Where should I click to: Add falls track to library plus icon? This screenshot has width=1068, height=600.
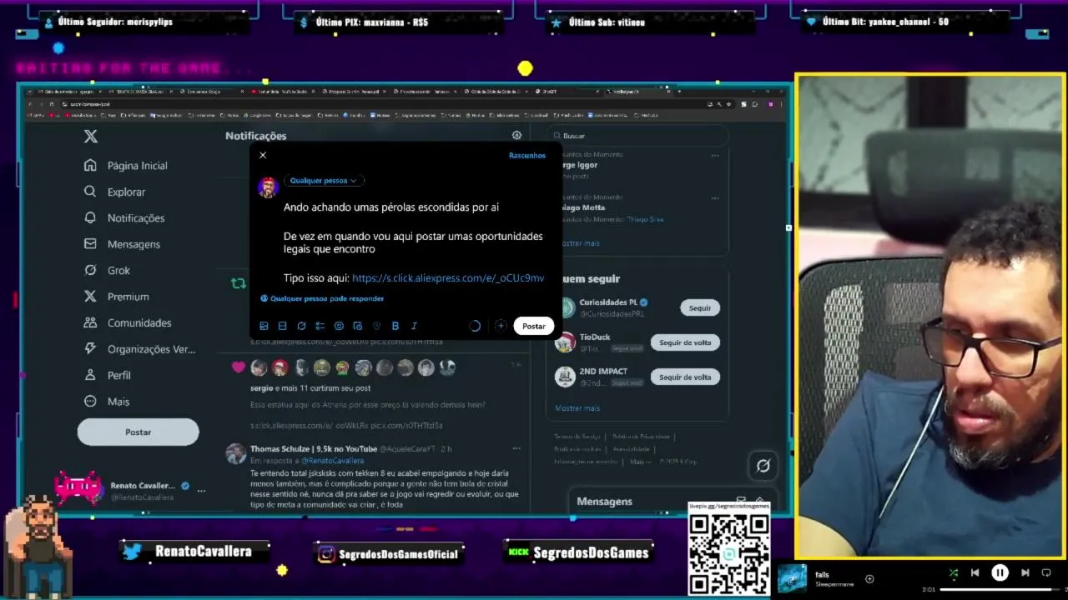869,579
